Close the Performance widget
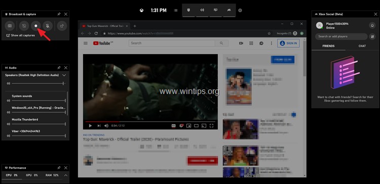 [x=66, y=168]
